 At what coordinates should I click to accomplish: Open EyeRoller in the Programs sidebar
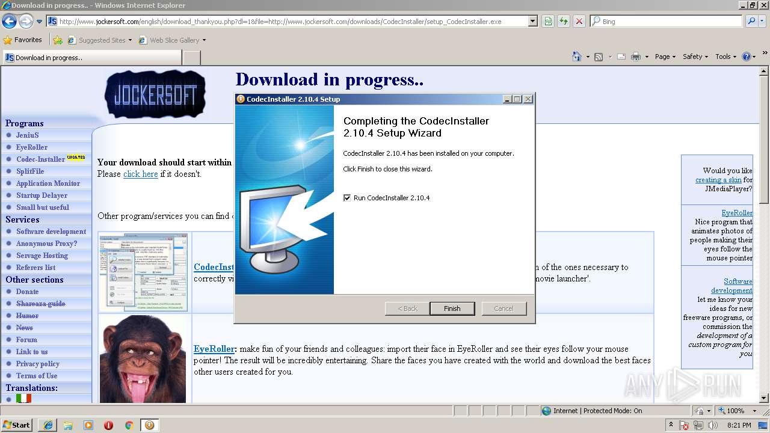32,147
